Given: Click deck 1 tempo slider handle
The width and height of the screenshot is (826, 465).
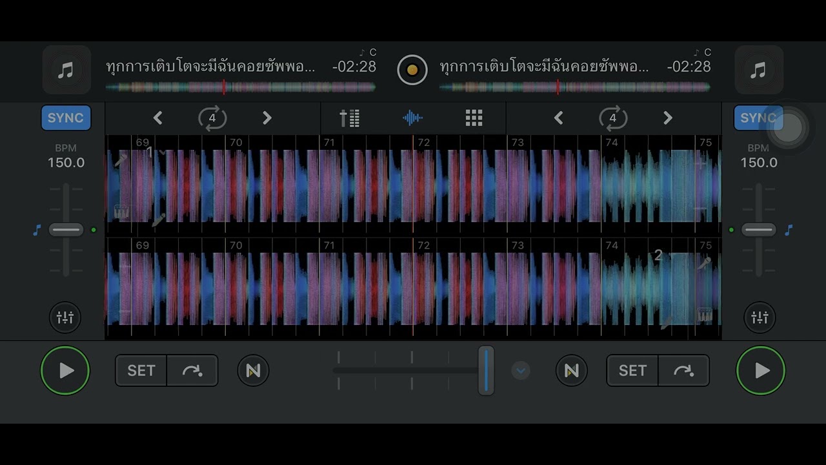Looking at the screenshot, I should [66, 230].
